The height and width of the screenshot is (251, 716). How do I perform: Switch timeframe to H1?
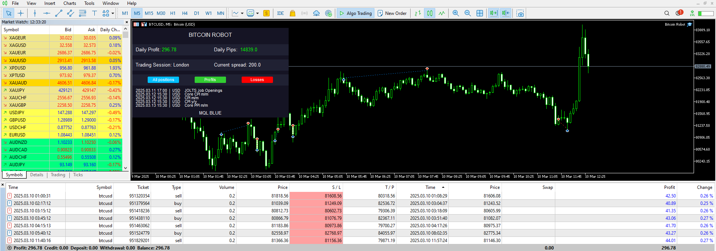[173, 13]
